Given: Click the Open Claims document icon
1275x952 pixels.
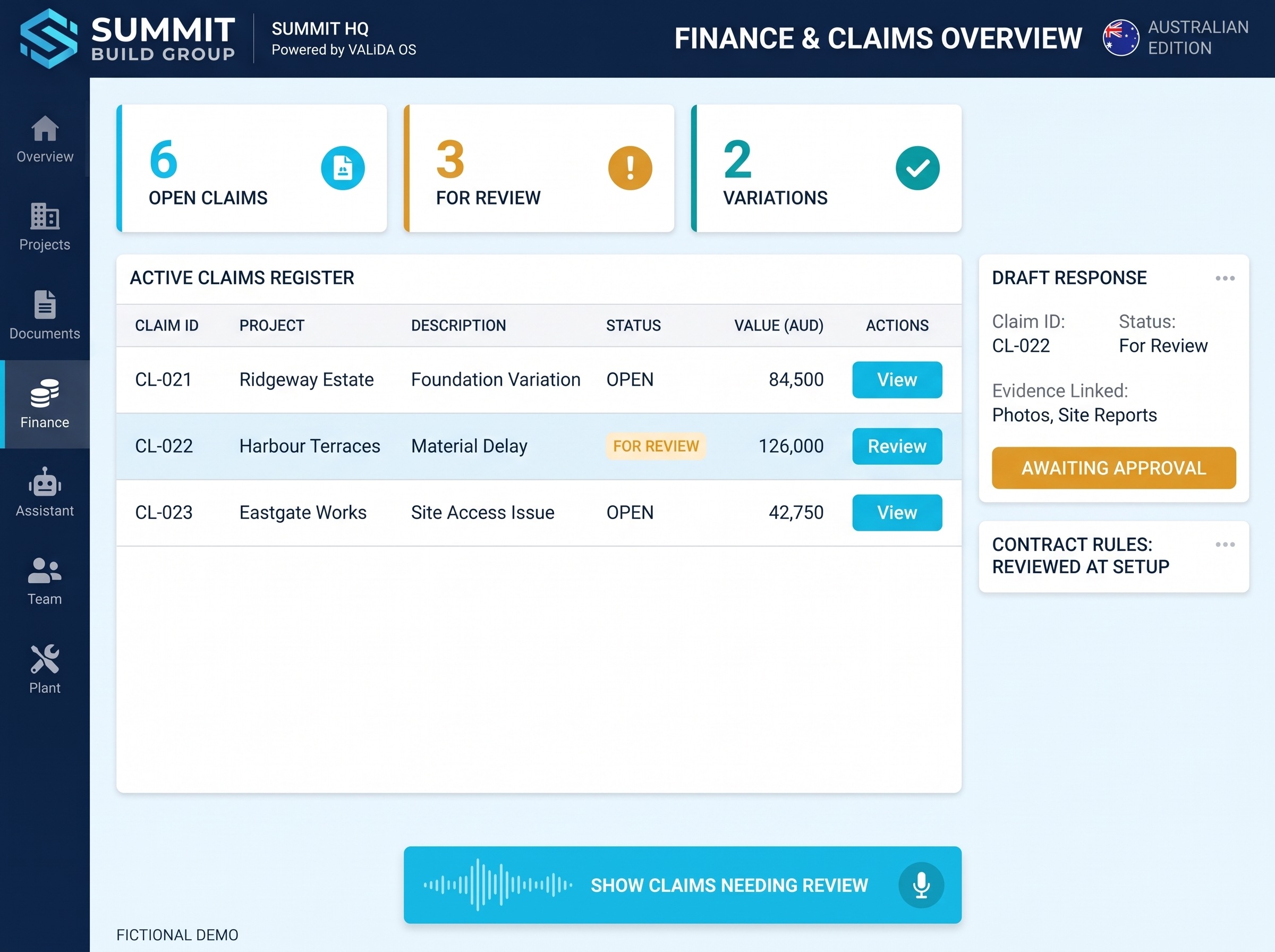Looking at the screenshot, I should [x=343, y=168].
